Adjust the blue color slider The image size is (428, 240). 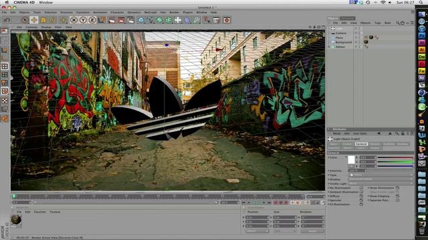point(395,166)
